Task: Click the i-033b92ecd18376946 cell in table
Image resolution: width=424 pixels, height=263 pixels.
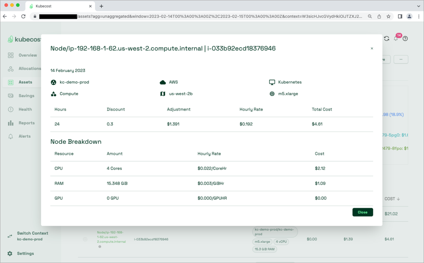Action: coord(151,239)
